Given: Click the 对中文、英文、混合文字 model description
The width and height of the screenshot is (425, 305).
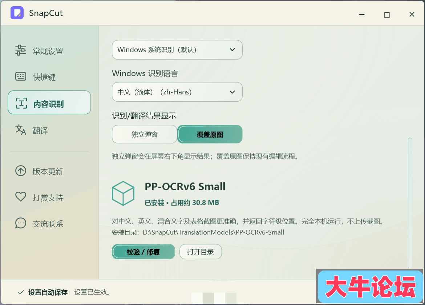Looking at the screenshot, I should pos(248,221).
